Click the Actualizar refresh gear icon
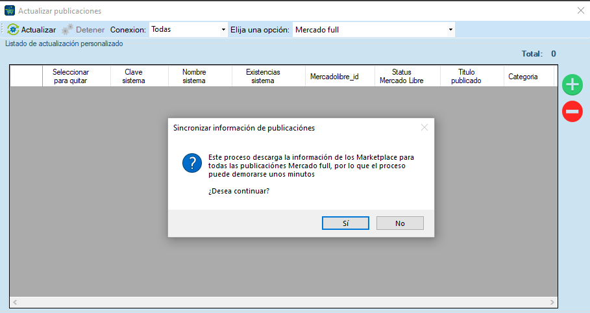Viewport: 590px width, 313px height. (13, 29)
